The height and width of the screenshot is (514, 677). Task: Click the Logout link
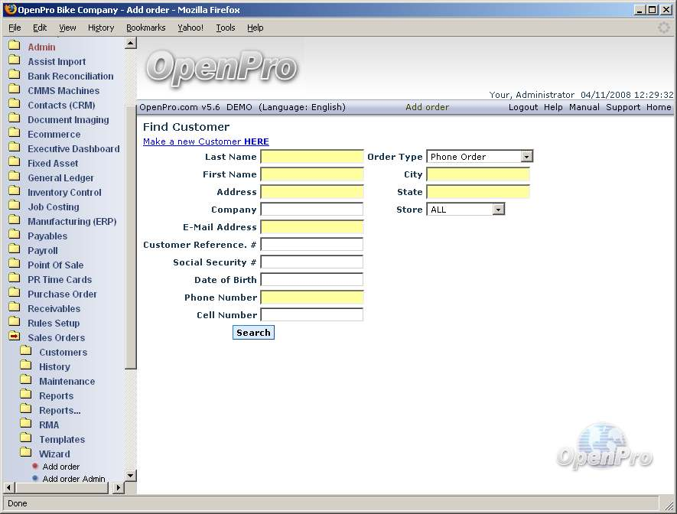point(523,107)
